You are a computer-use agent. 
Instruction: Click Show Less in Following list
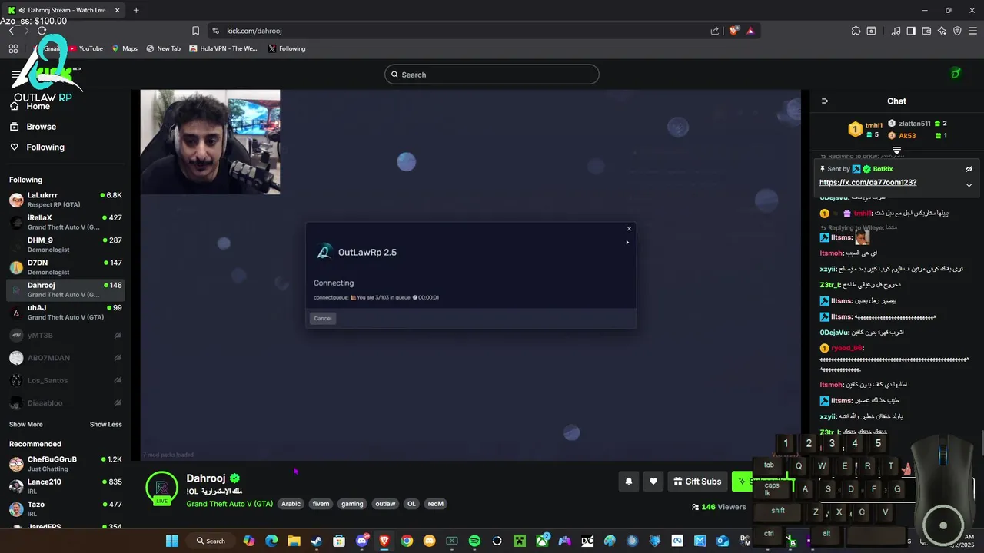[x=105, y=425]
